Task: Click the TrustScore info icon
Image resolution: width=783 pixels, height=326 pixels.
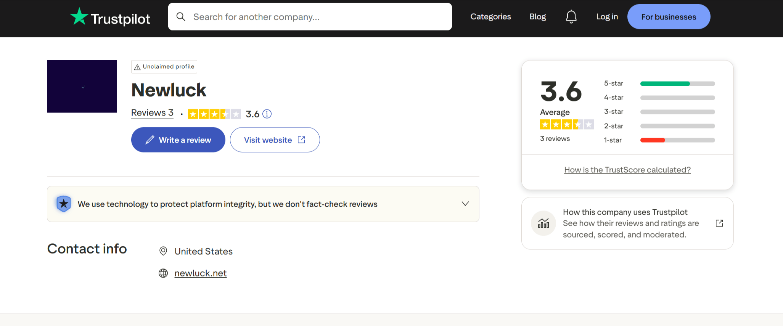Action: pyautogui.click(x=267, y=114)
